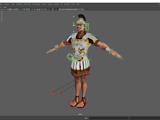Toggle Multisample Anti-aliasing icon
This screenshot has height=120, width=160.
[x=29, y=9]
